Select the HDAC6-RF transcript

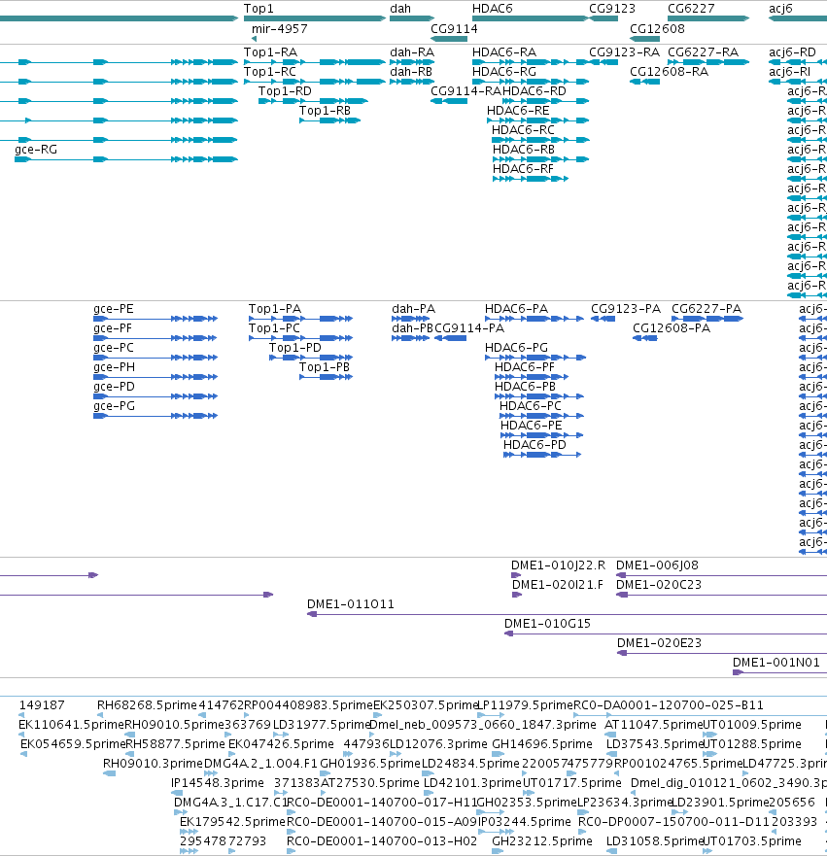531,179
